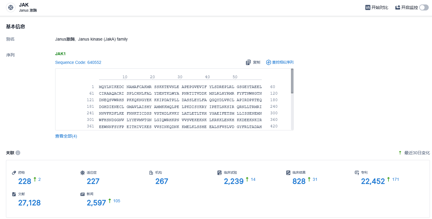Click the find similar sequences icon
Viewport: 432px width, 219px height.
(x=268, y=62)
